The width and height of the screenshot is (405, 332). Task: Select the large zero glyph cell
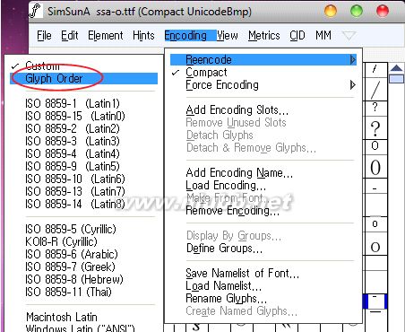[x=375, y=167]
